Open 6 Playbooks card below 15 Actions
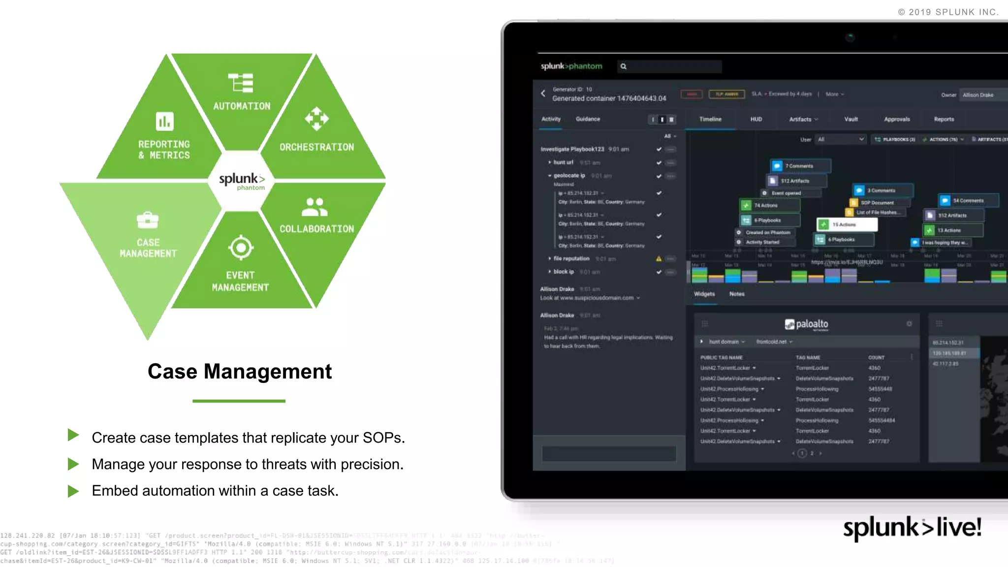This screenshot has height=567, width=1008. (844, 240)
